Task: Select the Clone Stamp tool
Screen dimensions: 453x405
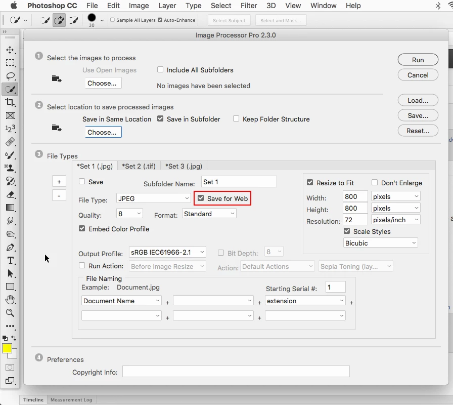Action: [10, 168]
